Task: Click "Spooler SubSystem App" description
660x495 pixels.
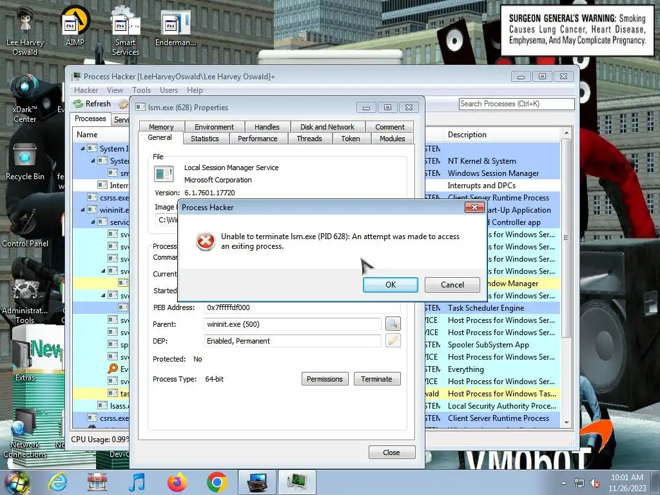Action: coord(489,345)
